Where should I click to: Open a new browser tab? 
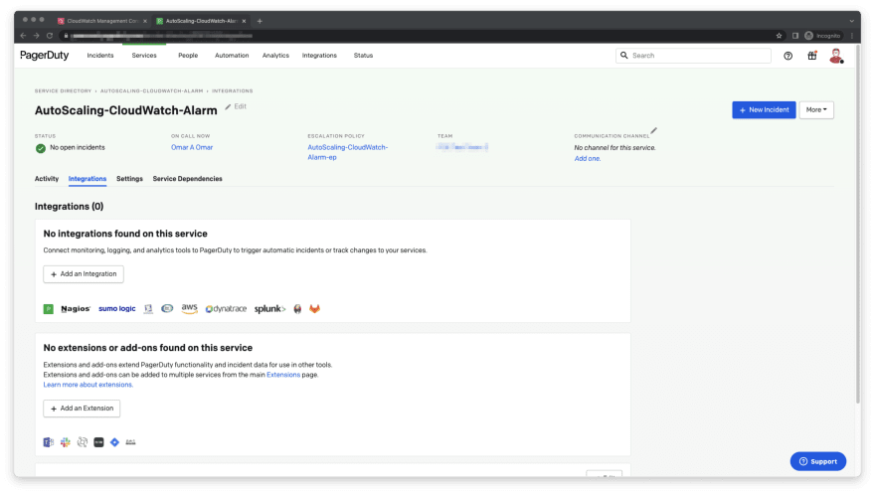(x=260, y=21)
